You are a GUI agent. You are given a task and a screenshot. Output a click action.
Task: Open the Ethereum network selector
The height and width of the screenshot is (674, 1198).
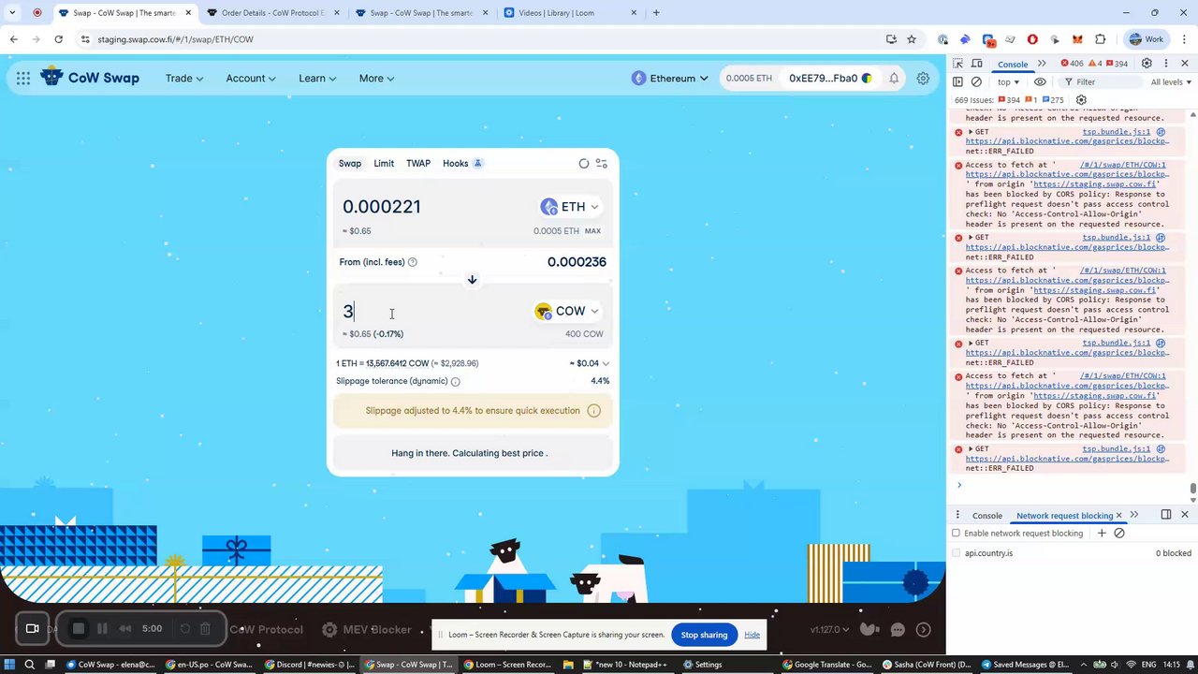[670, 79]
